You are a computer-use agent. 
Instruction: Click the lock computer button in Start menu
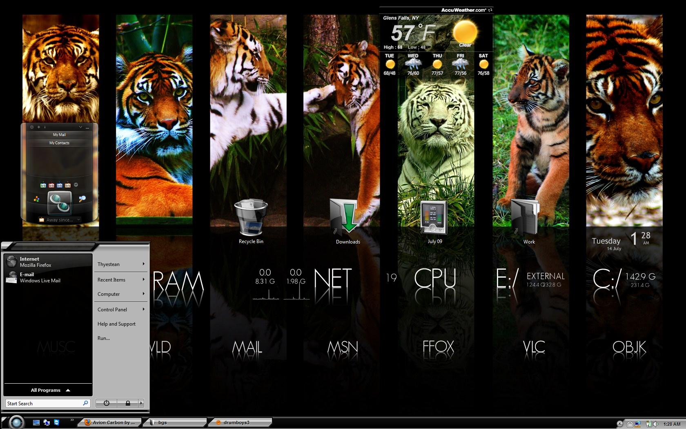point(128,403)
